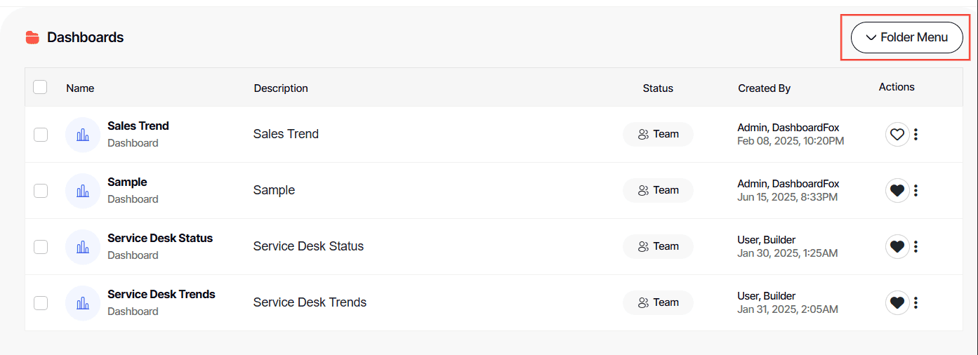978x355 pixels.
Task: Show more actions for Service Desk Status
Action: click(x=916, y=246)
